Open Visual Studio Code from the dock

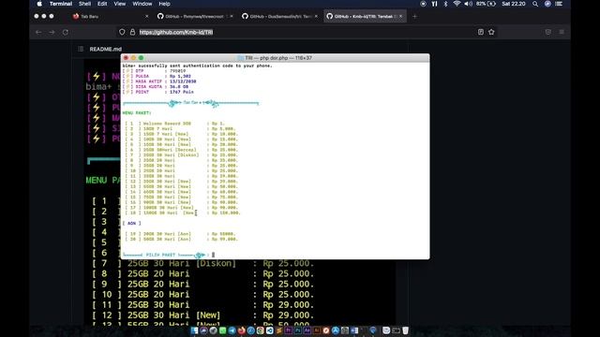tap(269, 330)
